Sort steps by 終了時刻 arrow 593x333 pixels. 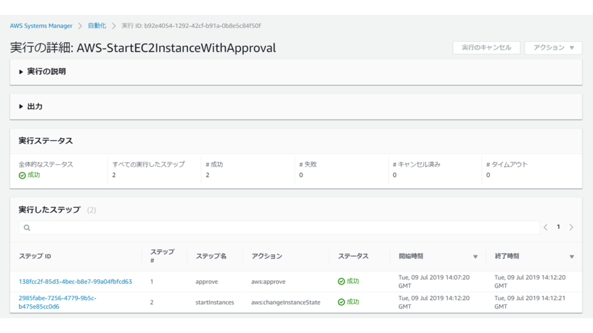tap(572, 257)
